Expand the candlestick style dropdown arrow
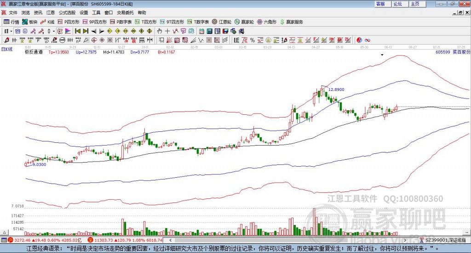 point(54,31)
